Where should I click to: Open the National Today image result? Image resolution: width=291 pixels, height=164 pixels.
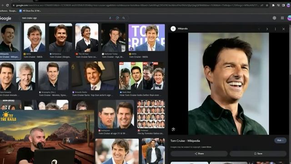pyautogui.click(x=113, y=37)
